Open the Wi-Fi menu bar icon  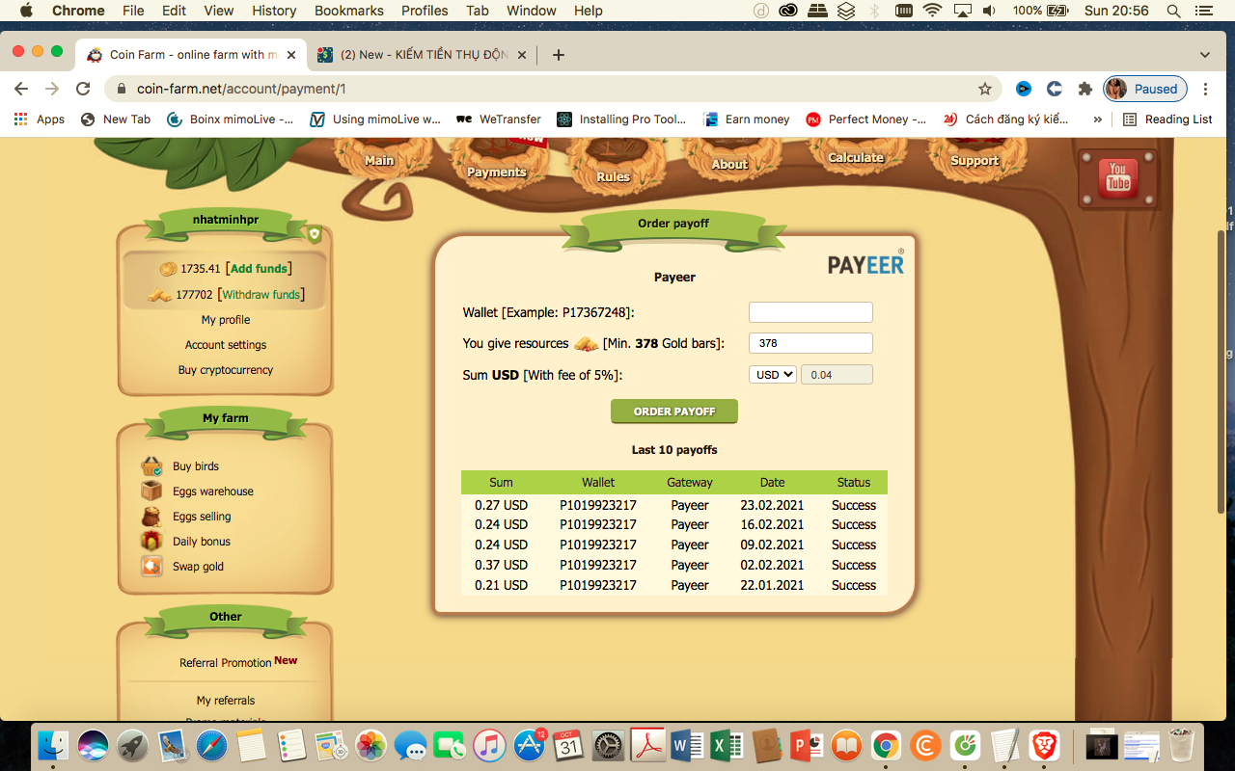(932, 11)
